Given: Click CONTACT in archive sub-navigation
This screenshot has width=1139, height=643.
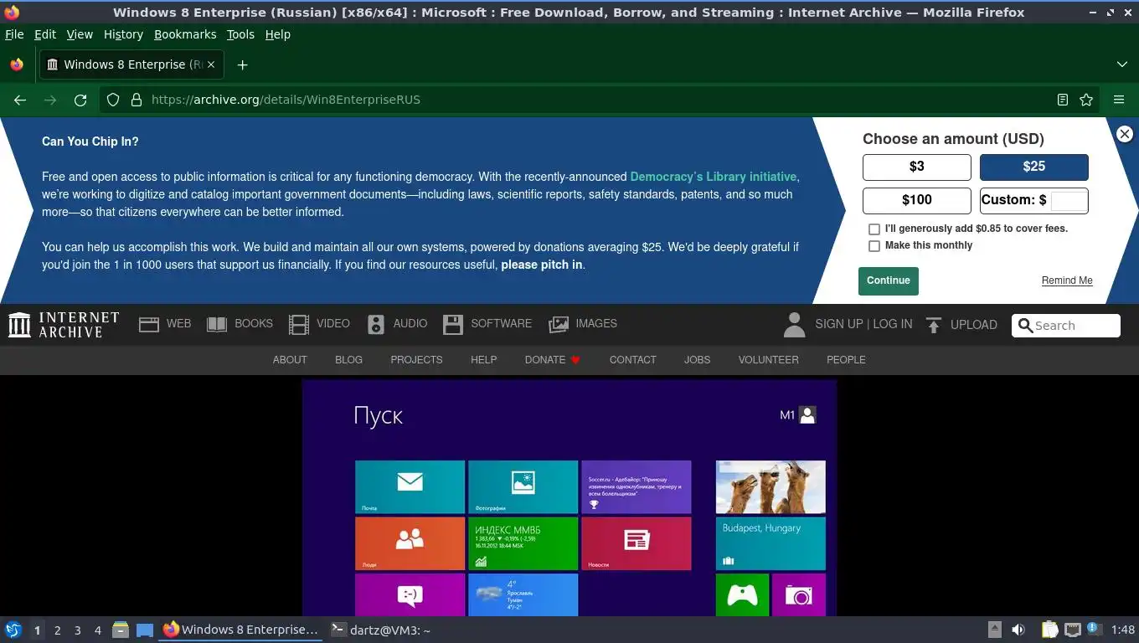Looking at the screenshot, I should (632, 360).
